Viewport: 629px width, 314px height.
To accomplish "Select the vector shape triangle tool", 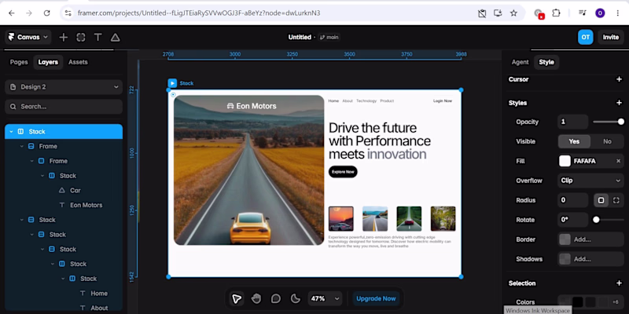I will tap(115, 37).
